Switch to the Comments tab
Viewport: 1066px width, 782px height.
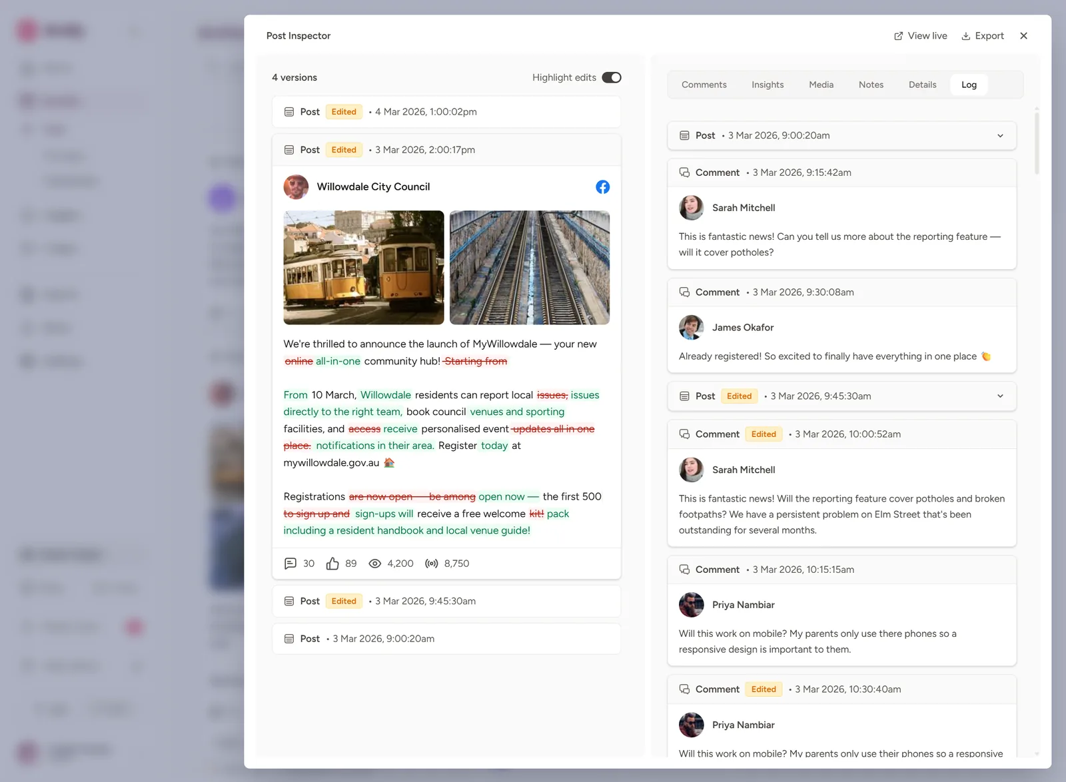(704, 85)
